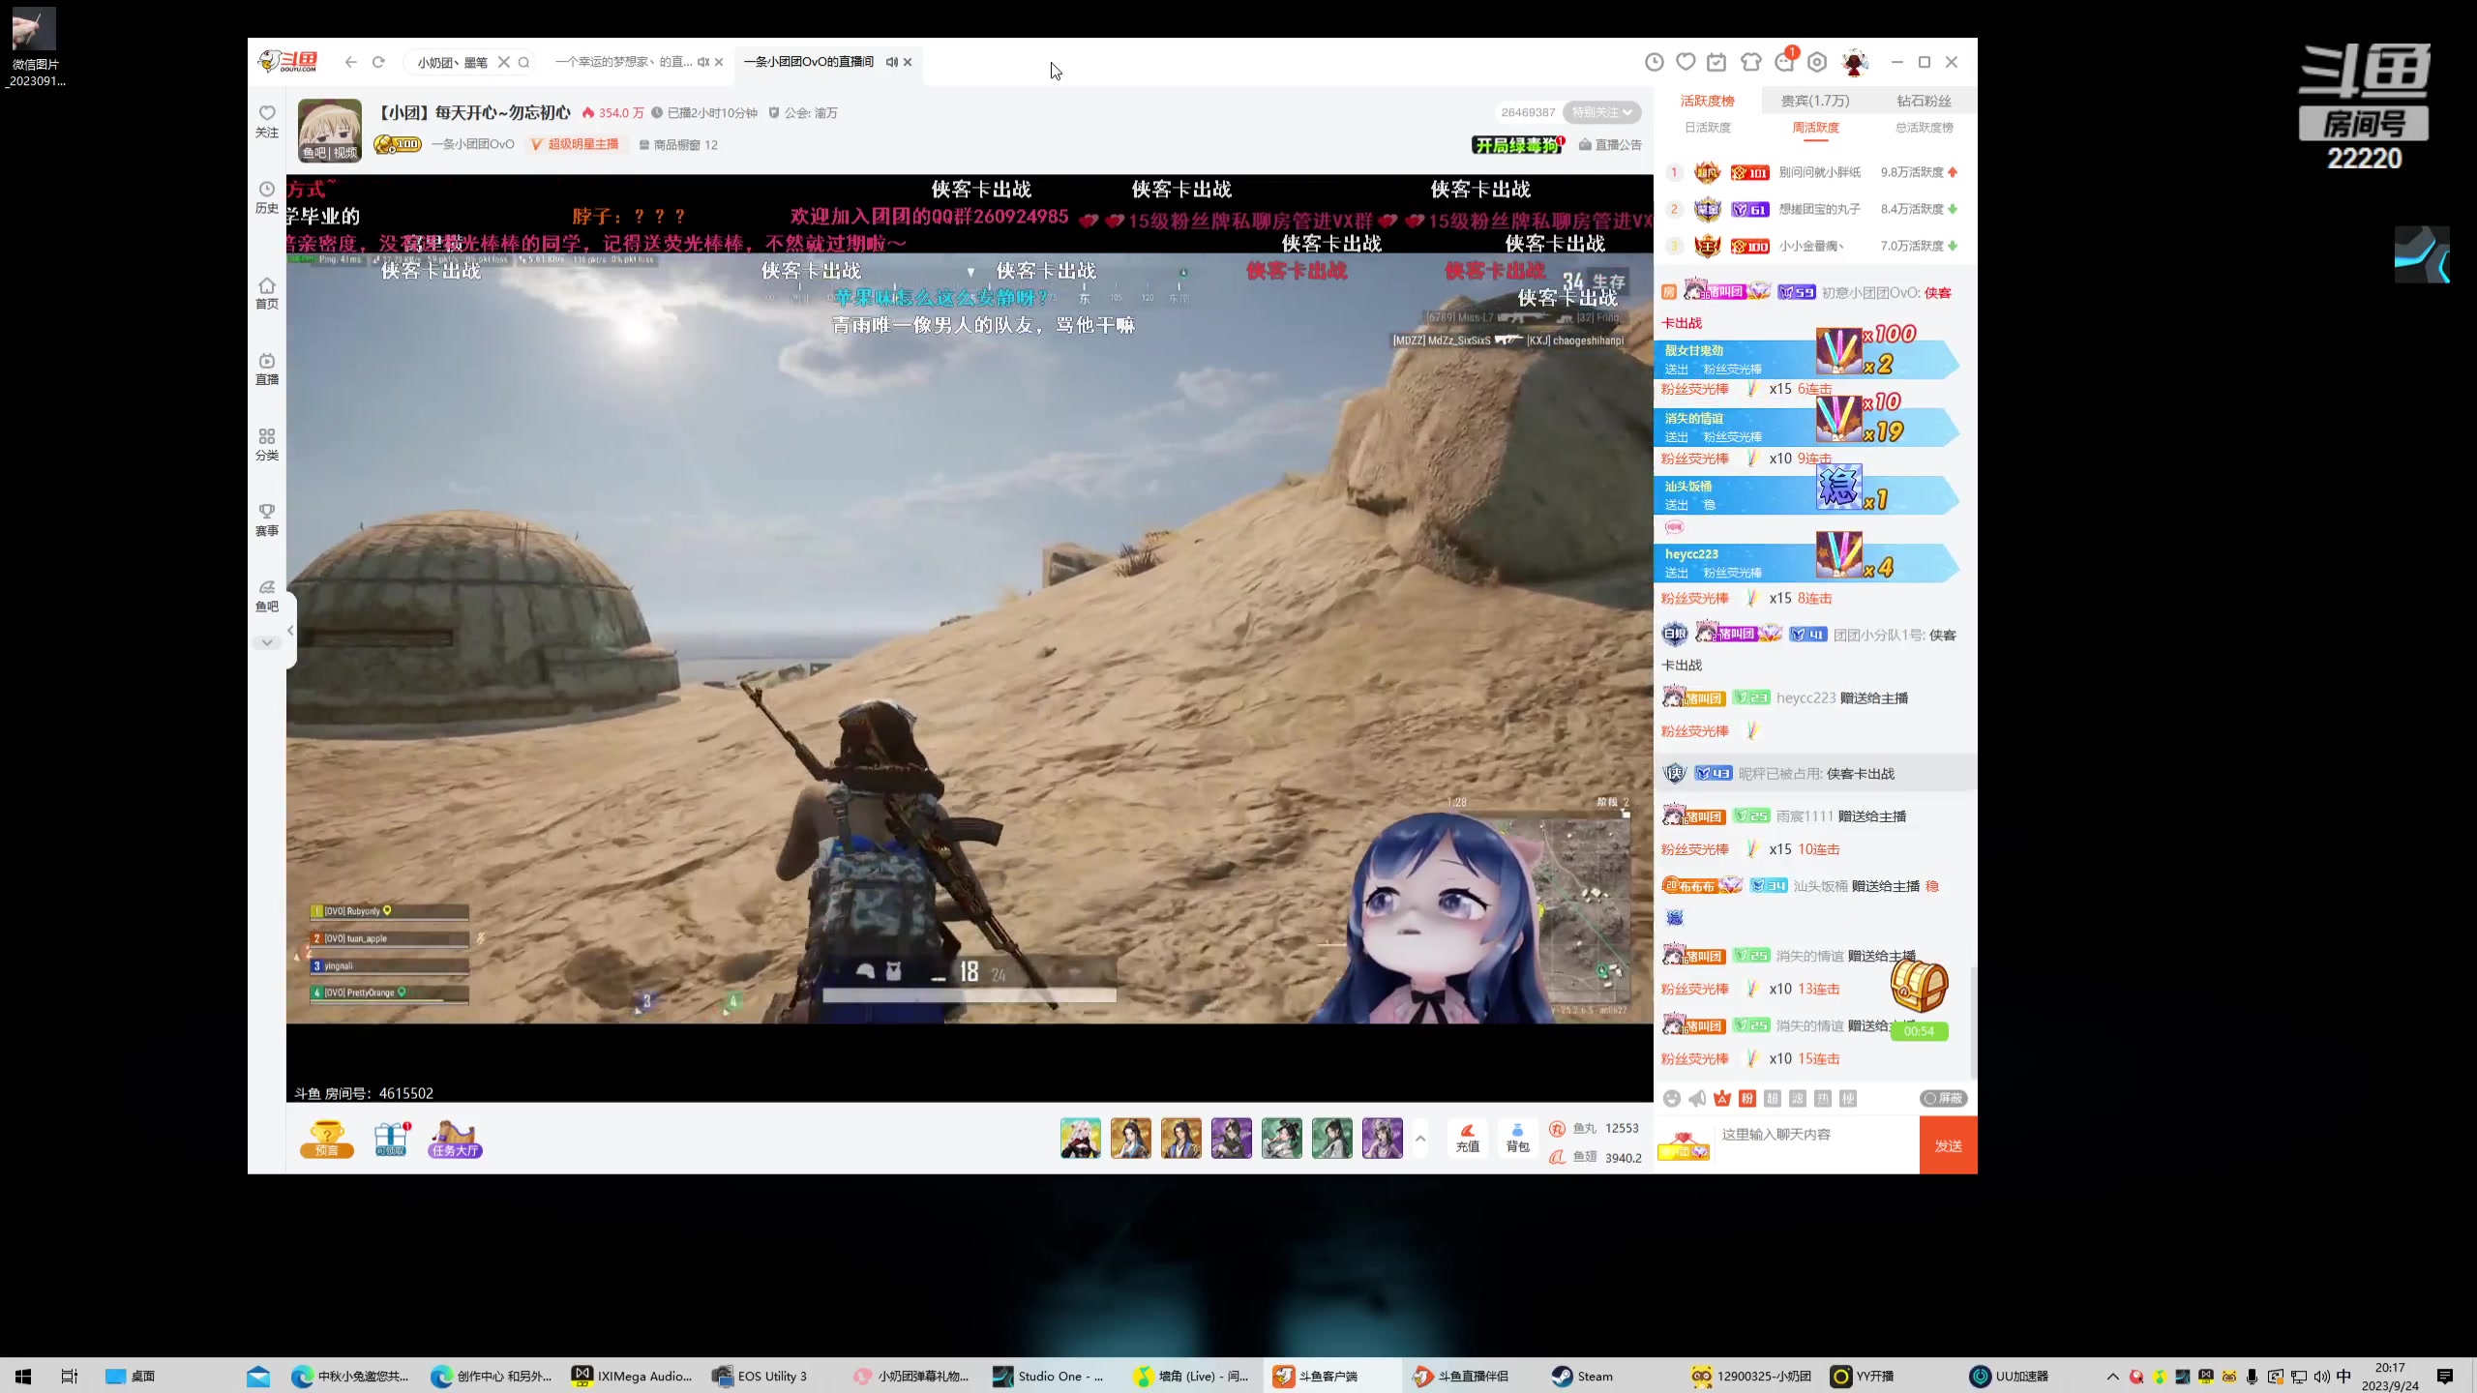
Task: Switch to 总活跃度榜 sub-tab
Action: click(x=1924, y=127)
